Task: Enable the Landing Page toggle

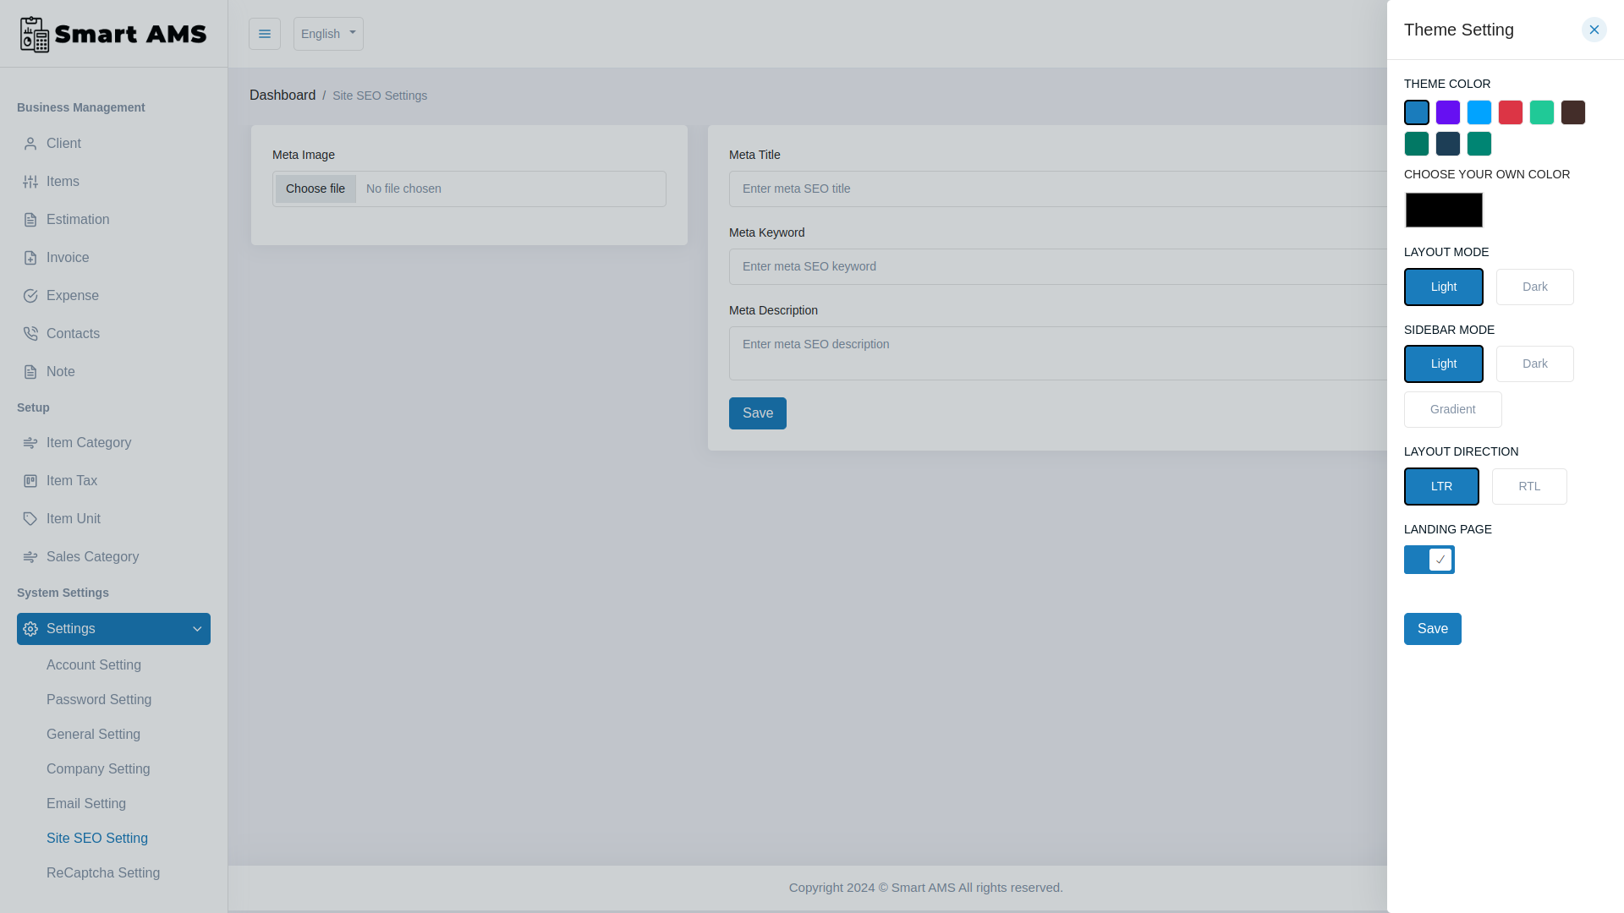Action: [1429, 560]
